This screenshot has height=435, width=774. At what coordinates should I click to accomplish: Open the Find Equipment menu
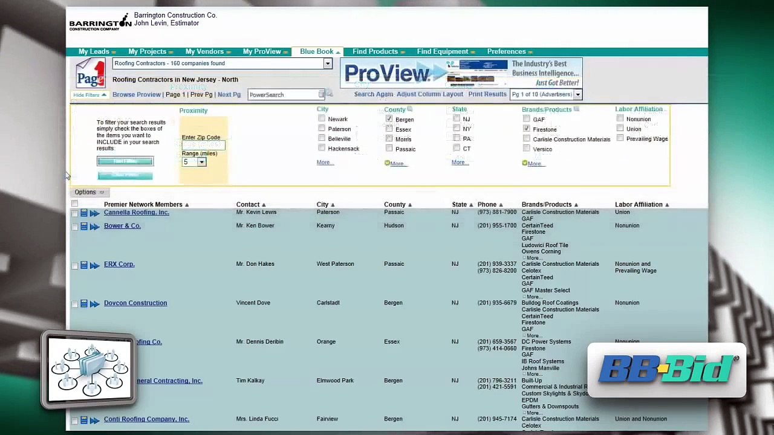pyautogui.click(x=446, y=52)
